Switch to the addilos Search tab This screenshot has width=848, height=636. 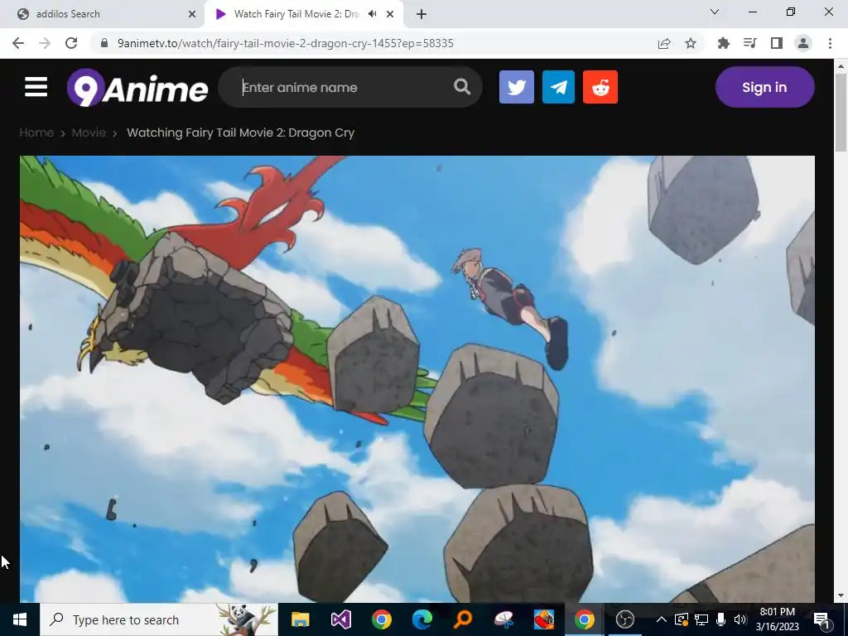coord(103,14)
